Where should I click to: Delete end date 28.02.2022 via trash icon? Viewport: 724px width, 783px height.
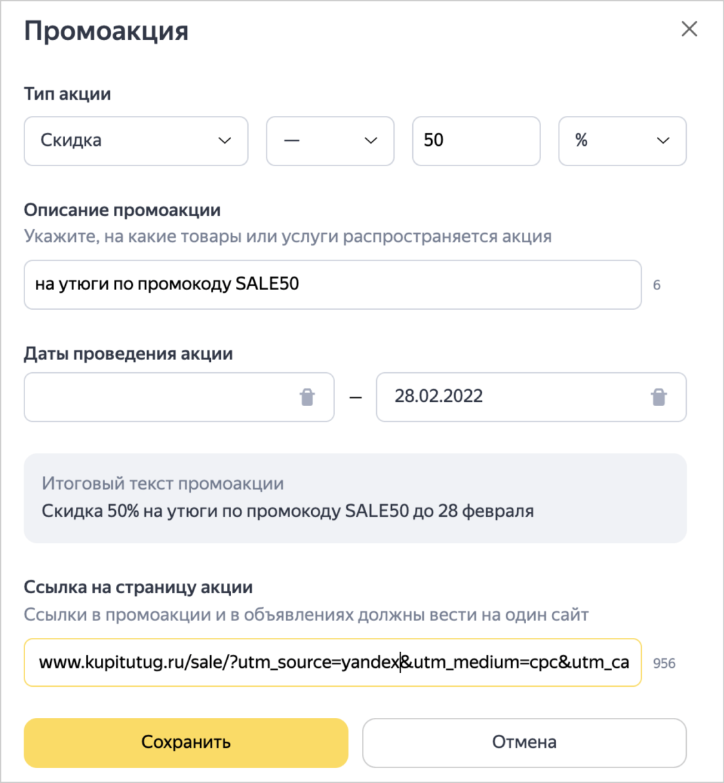pos(658,397)
